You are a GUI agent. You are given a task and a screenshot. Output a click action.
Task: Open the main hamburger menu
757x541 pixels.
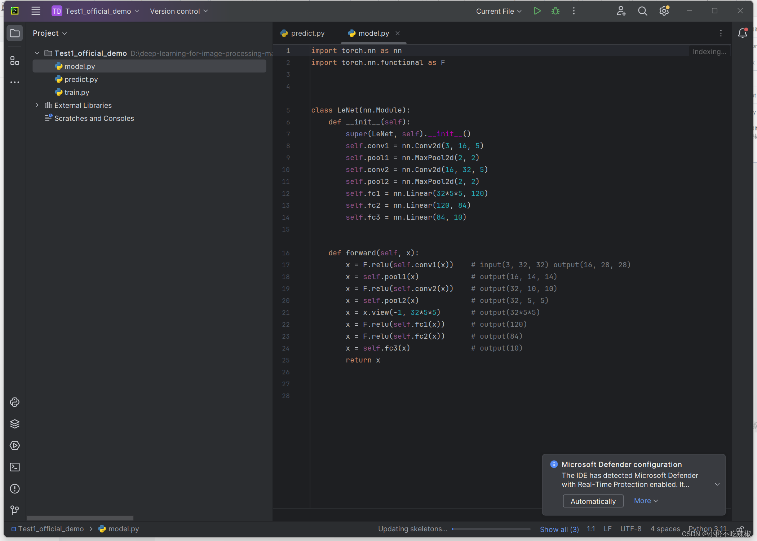[x=36, y=11]
